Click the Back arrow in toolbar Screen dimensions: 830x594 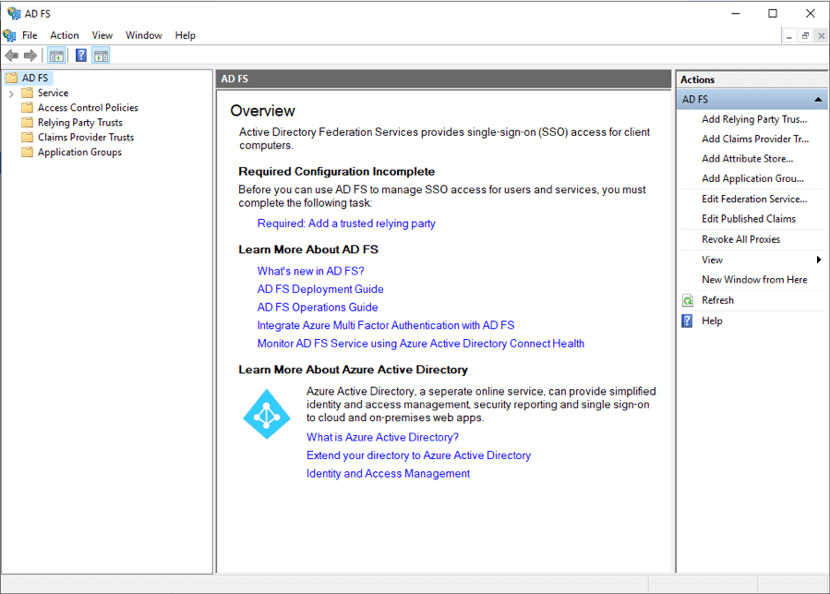click(12, 55)
